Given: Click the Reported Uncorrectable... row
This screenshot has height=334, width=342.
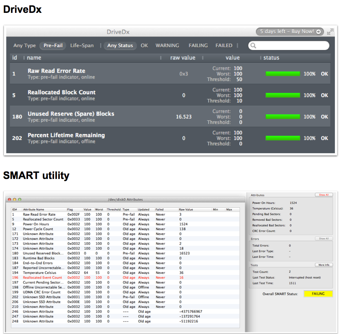Looking at the screenshot, I should coord(125,268).
